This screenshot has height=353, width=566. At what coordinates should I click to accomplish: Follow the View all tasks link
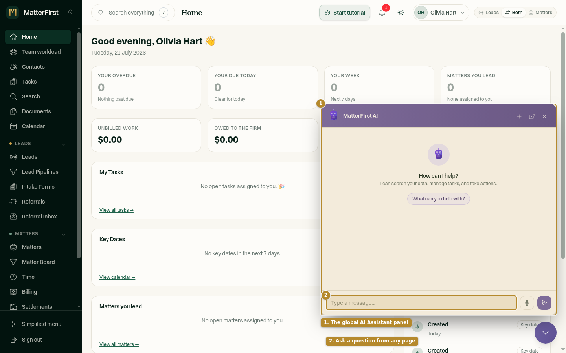116,210
